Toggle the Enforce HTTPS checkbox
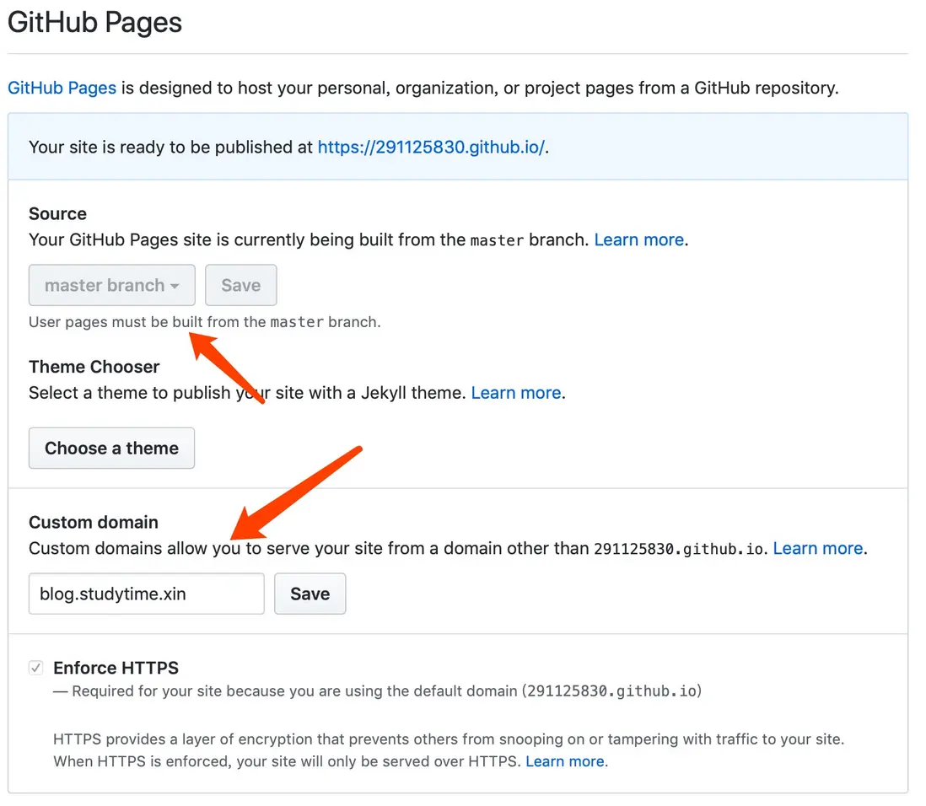 [36, 668]
